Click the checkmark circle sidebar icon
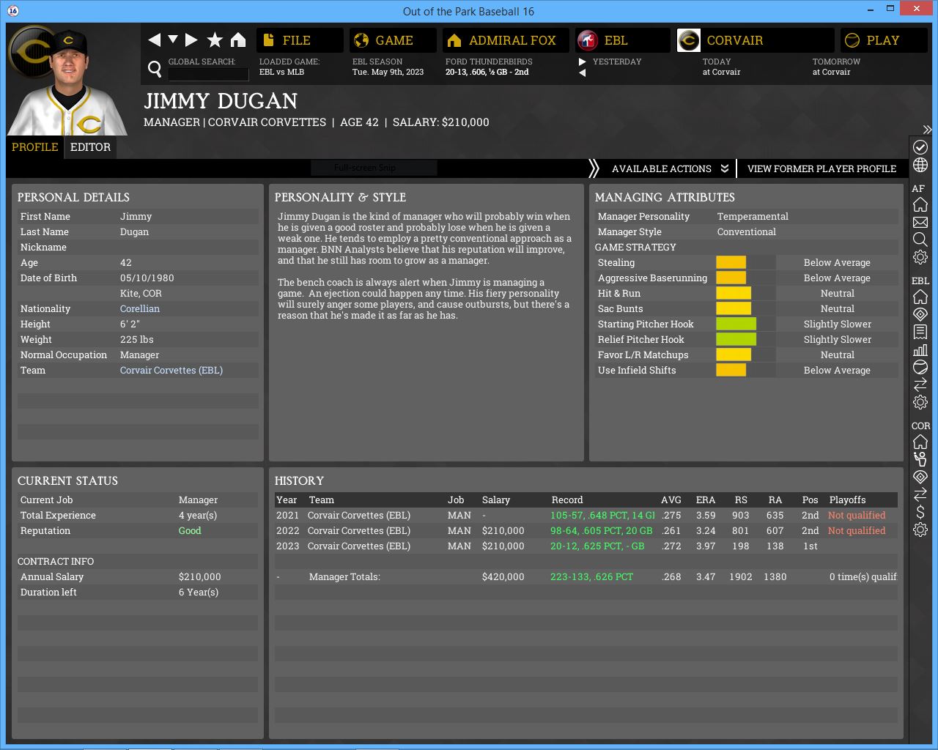Image resolution: width=938 pixels, height=750 pixels. click(x=920, y=147)
